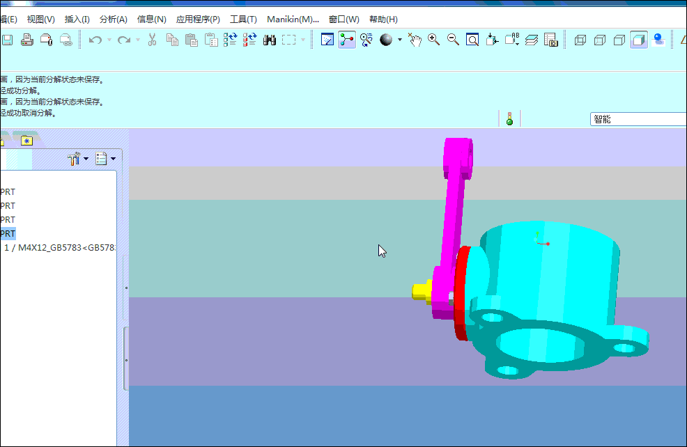Switch to Wireframe display style
The width and height of the screenshot is (687, 447).
(x=580, y=40)
